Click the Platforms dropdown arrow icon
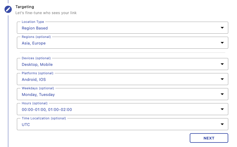This screenshot has width=237, height=147. (x=222, y=79)
